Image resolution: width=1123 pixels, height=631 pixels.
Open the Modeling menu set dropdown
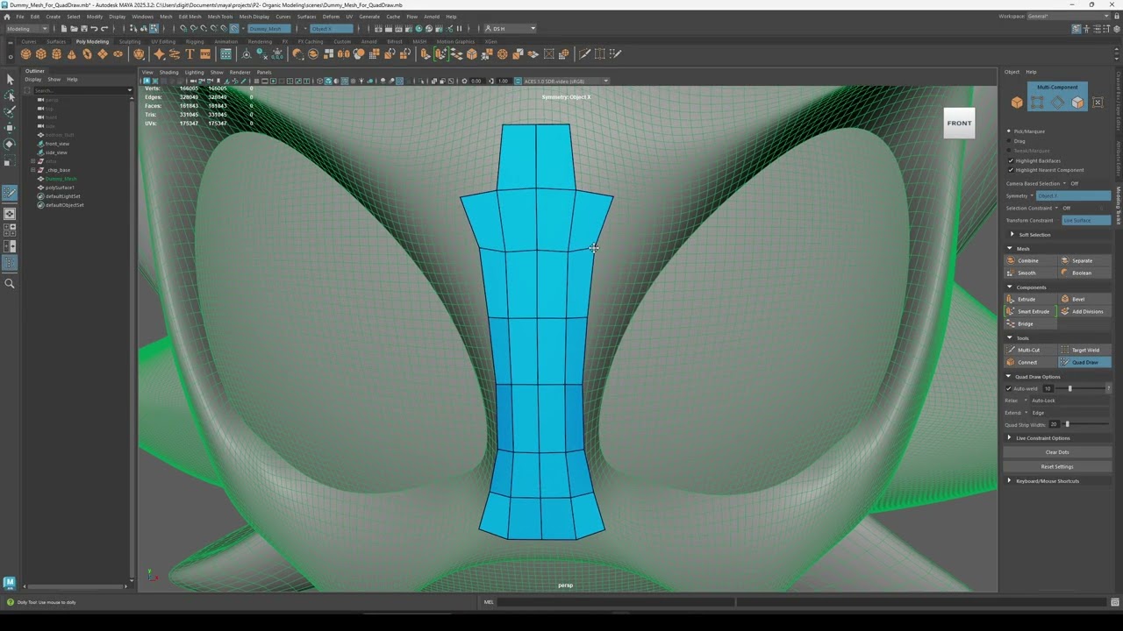click(27, 29)
